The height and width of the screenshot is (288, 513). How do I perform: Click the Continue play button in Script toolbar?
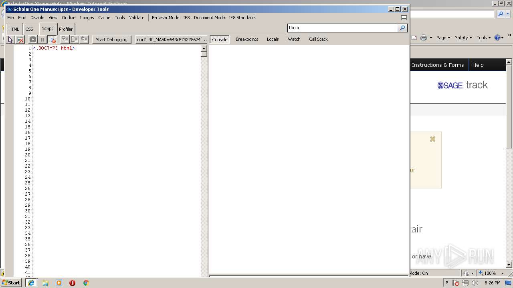click(33, 40)
